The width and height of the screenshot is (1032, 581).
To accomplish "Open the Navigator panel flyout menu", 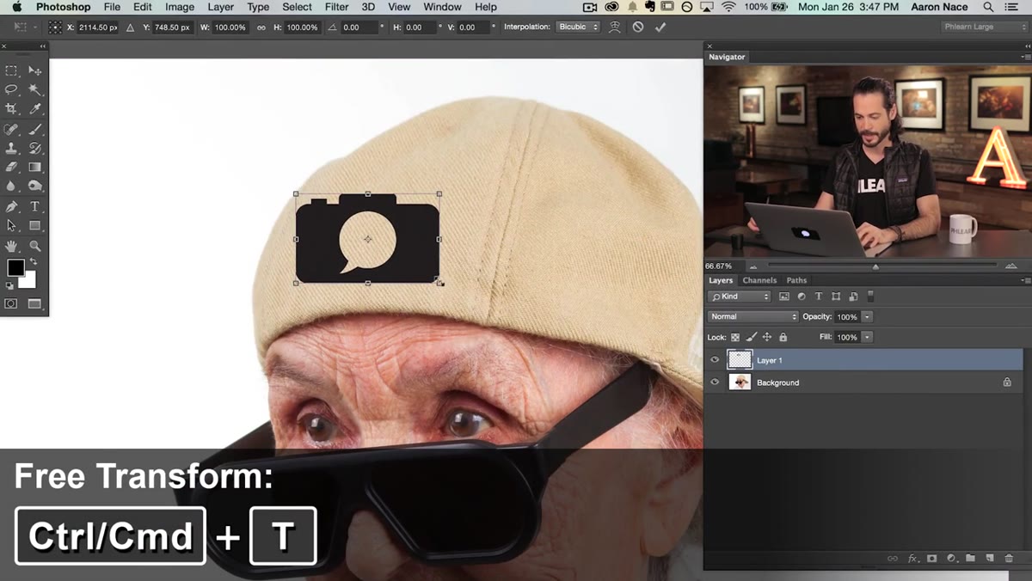I will (x=1025, y=57).
